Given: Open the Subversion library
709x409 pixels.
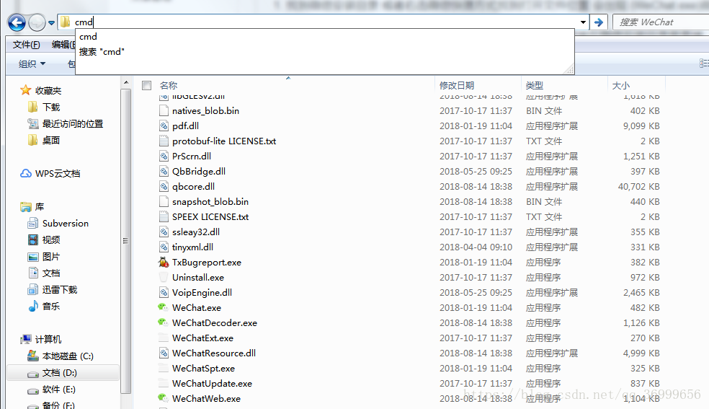Looking at the screenshot, I should coord(65,223).
